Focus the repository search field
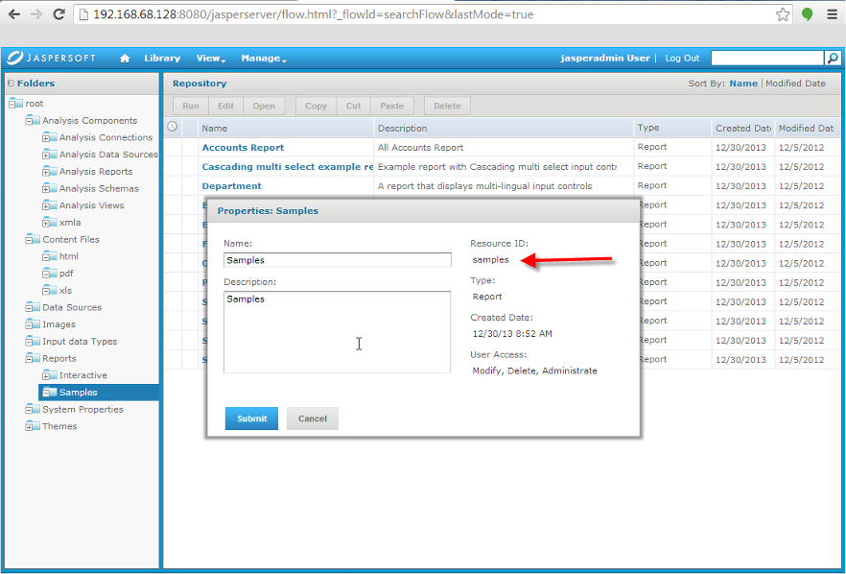Viewport: 846px width, 574px height. click(x=767, y=59)
